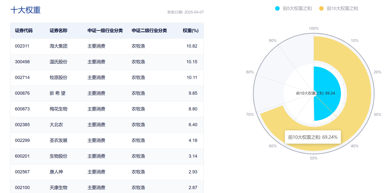387x193 pixels.
Task: Click the chart center label 前10大权重之和: 69.24
Action: (x=316, y=93)
